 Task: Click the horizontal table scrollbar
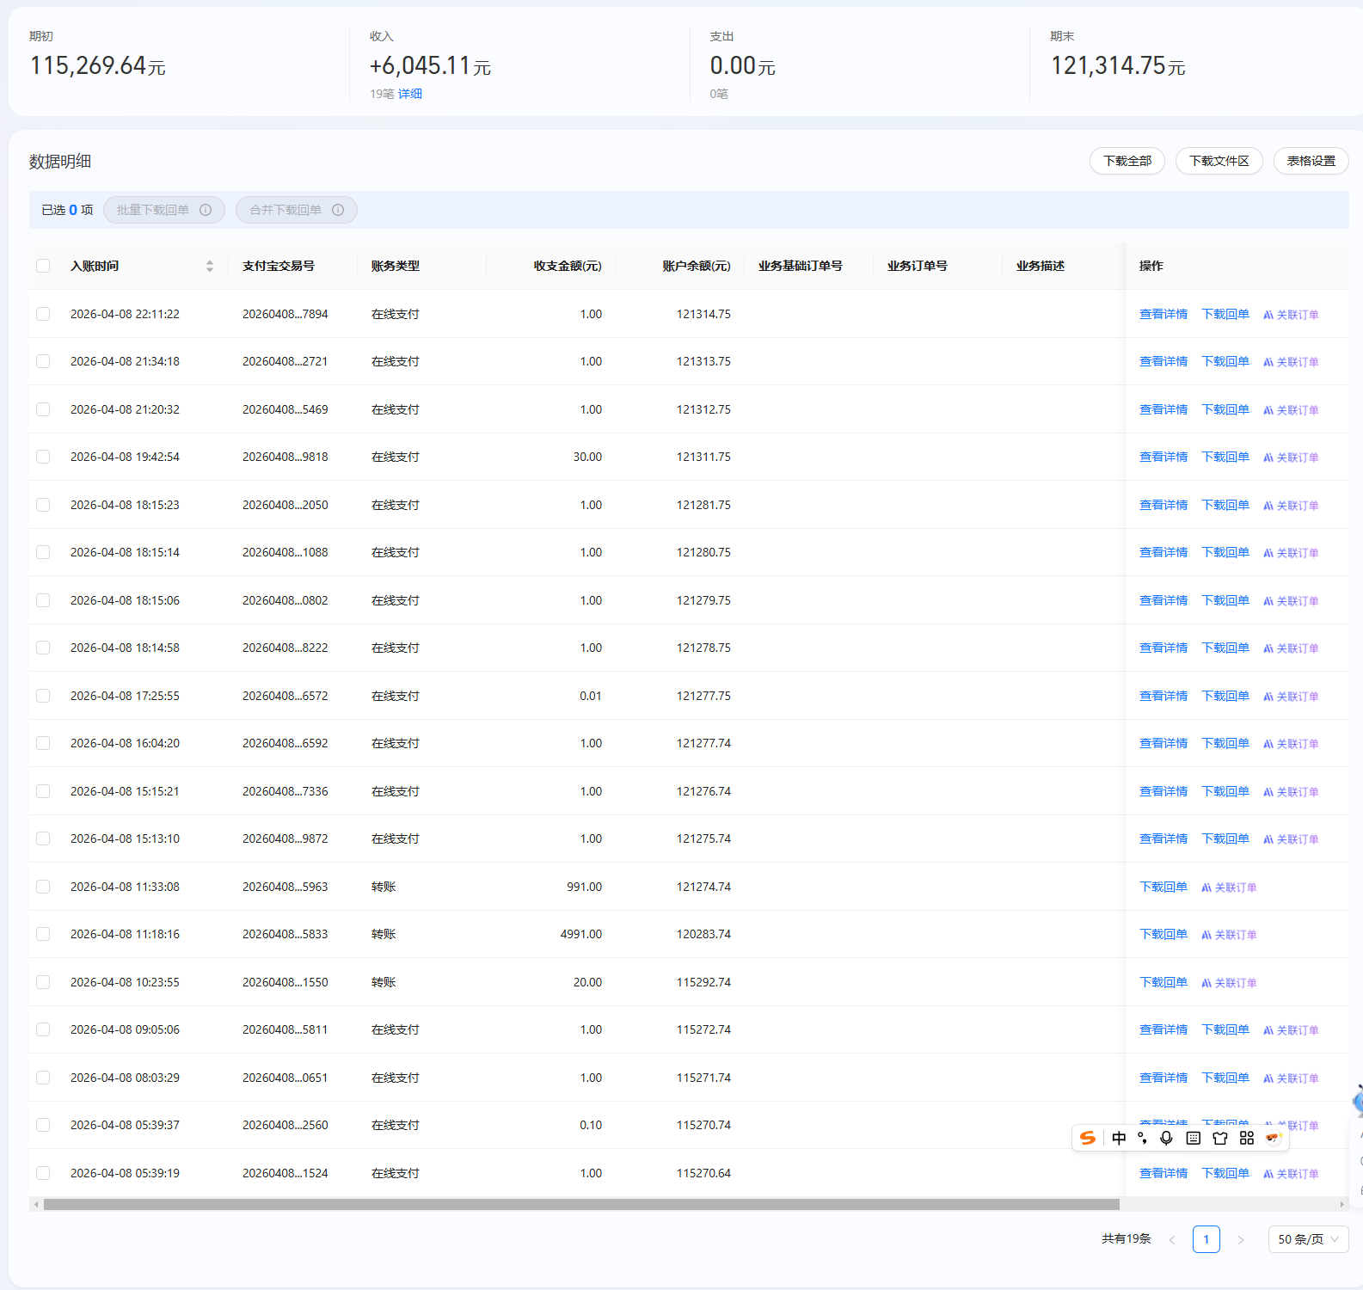click(581, 1204)
